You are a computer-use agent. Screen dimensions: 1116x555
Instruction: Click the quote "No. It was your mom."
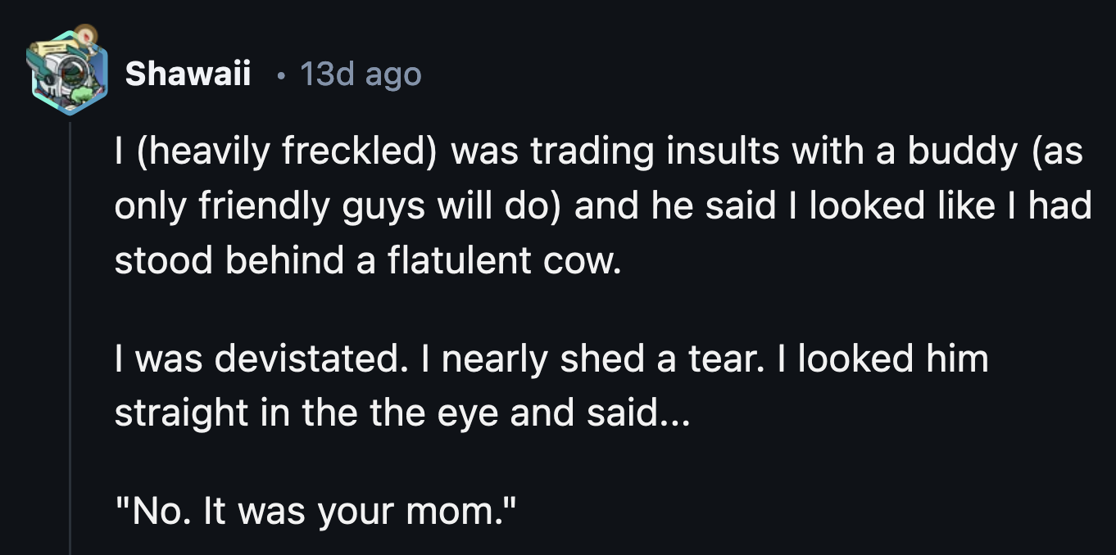tap(317, 512)
